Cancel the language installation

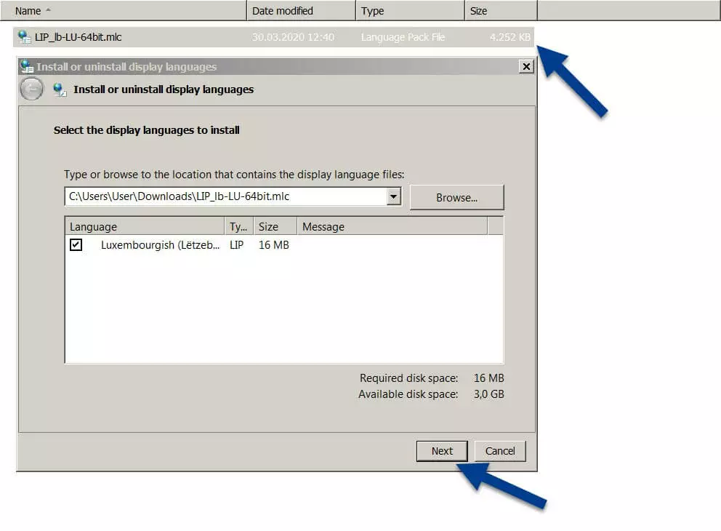click(500, 451)
